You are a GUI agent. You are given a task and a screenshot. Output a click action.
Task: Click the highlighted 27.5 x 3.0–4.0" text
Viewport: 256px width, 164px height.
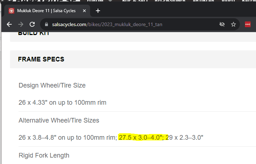pos(141,138)
